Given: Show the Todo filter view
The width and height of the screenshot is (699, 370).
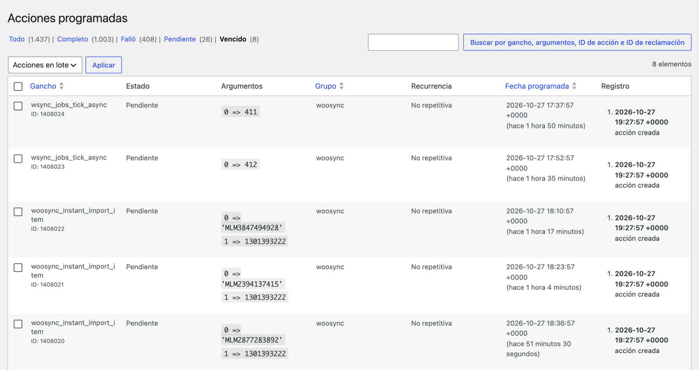Looking at the screenshot, I should tap(17, 39).
